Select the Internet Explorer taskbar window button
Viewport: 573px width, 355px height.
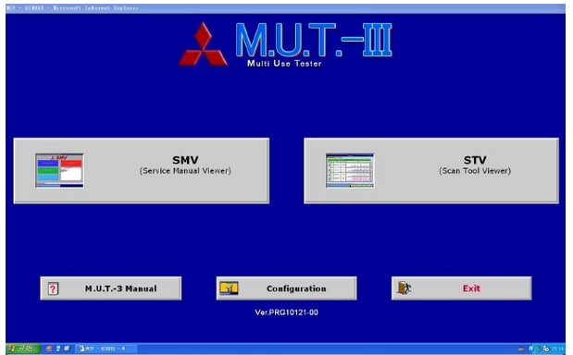(x=106, y=349)
